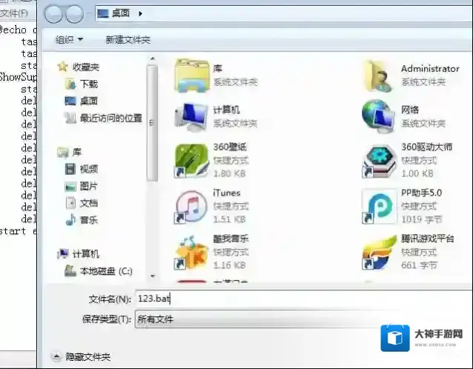Select the iTunes shortcut icon
Image resolution: width=473 pixels, height=369 pixels.
pos(191,207)
